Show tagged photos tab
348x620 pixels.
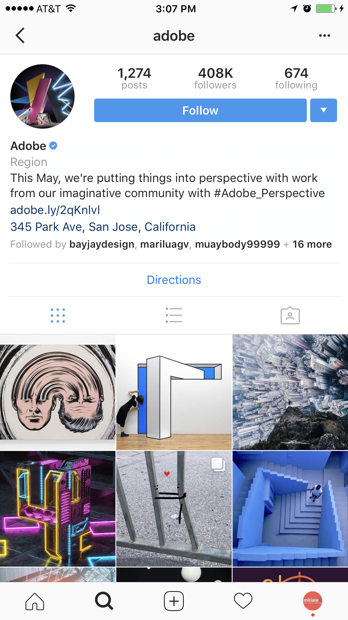(290, 316)
